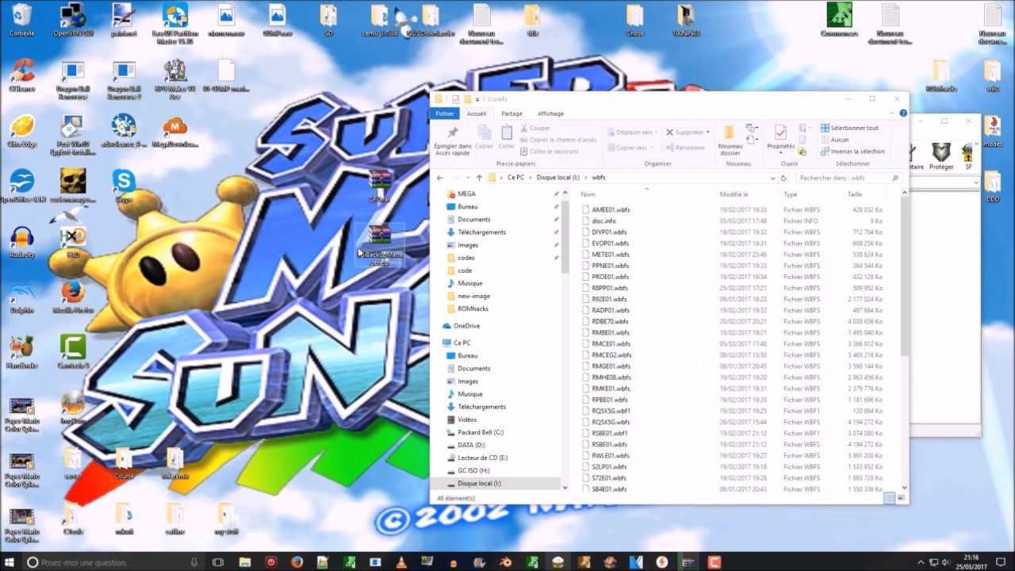Select the AMEE01.wbfs file

(x=611, y=209)
